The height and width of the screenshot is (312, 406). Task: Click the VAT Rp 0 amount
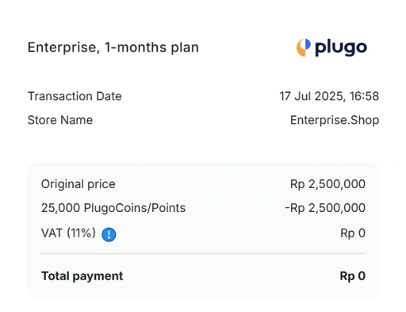tap(353, 233)
